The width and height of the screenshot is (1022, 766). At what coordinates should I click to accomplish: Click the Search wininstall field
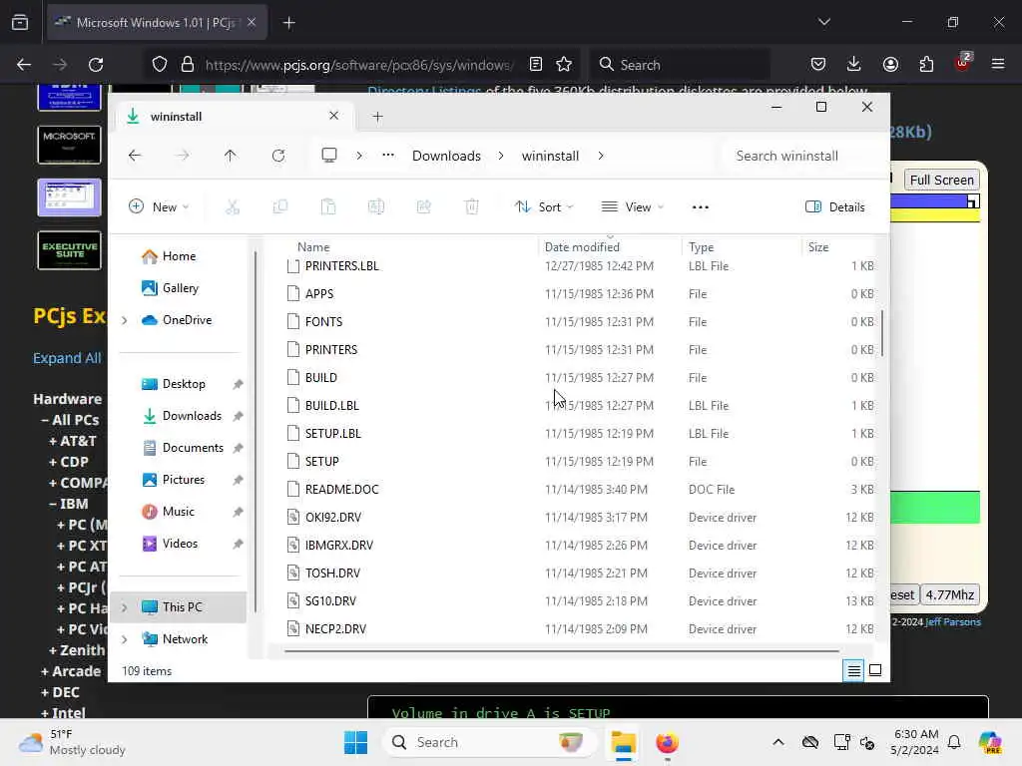801,156
